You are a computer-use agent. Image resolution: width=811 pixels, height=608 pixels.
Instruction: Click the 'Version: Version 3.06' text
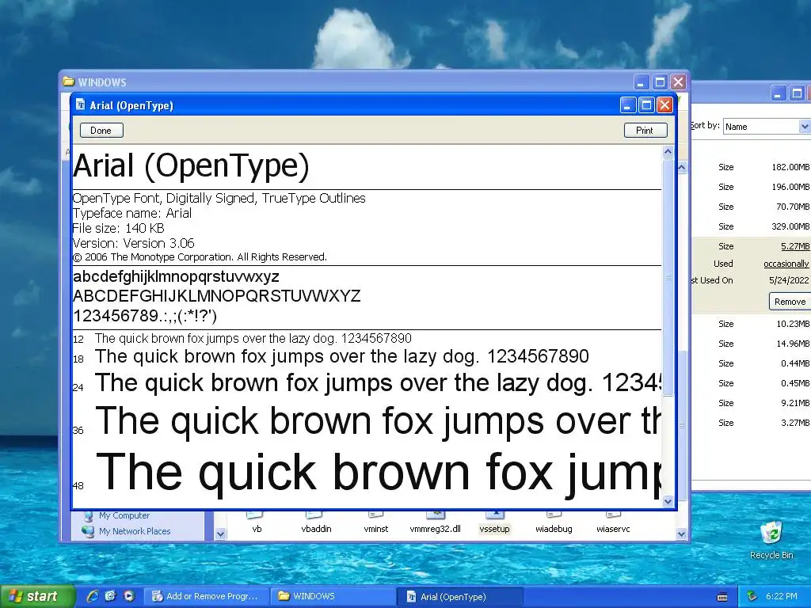pyautogui.click(x=133, y=243)
